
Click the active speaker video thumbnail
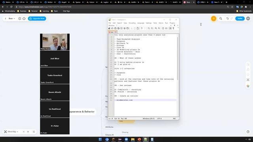[55, 42]
